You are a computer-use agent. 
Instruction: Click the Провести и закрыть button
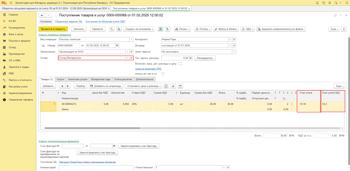pos(53,29)
